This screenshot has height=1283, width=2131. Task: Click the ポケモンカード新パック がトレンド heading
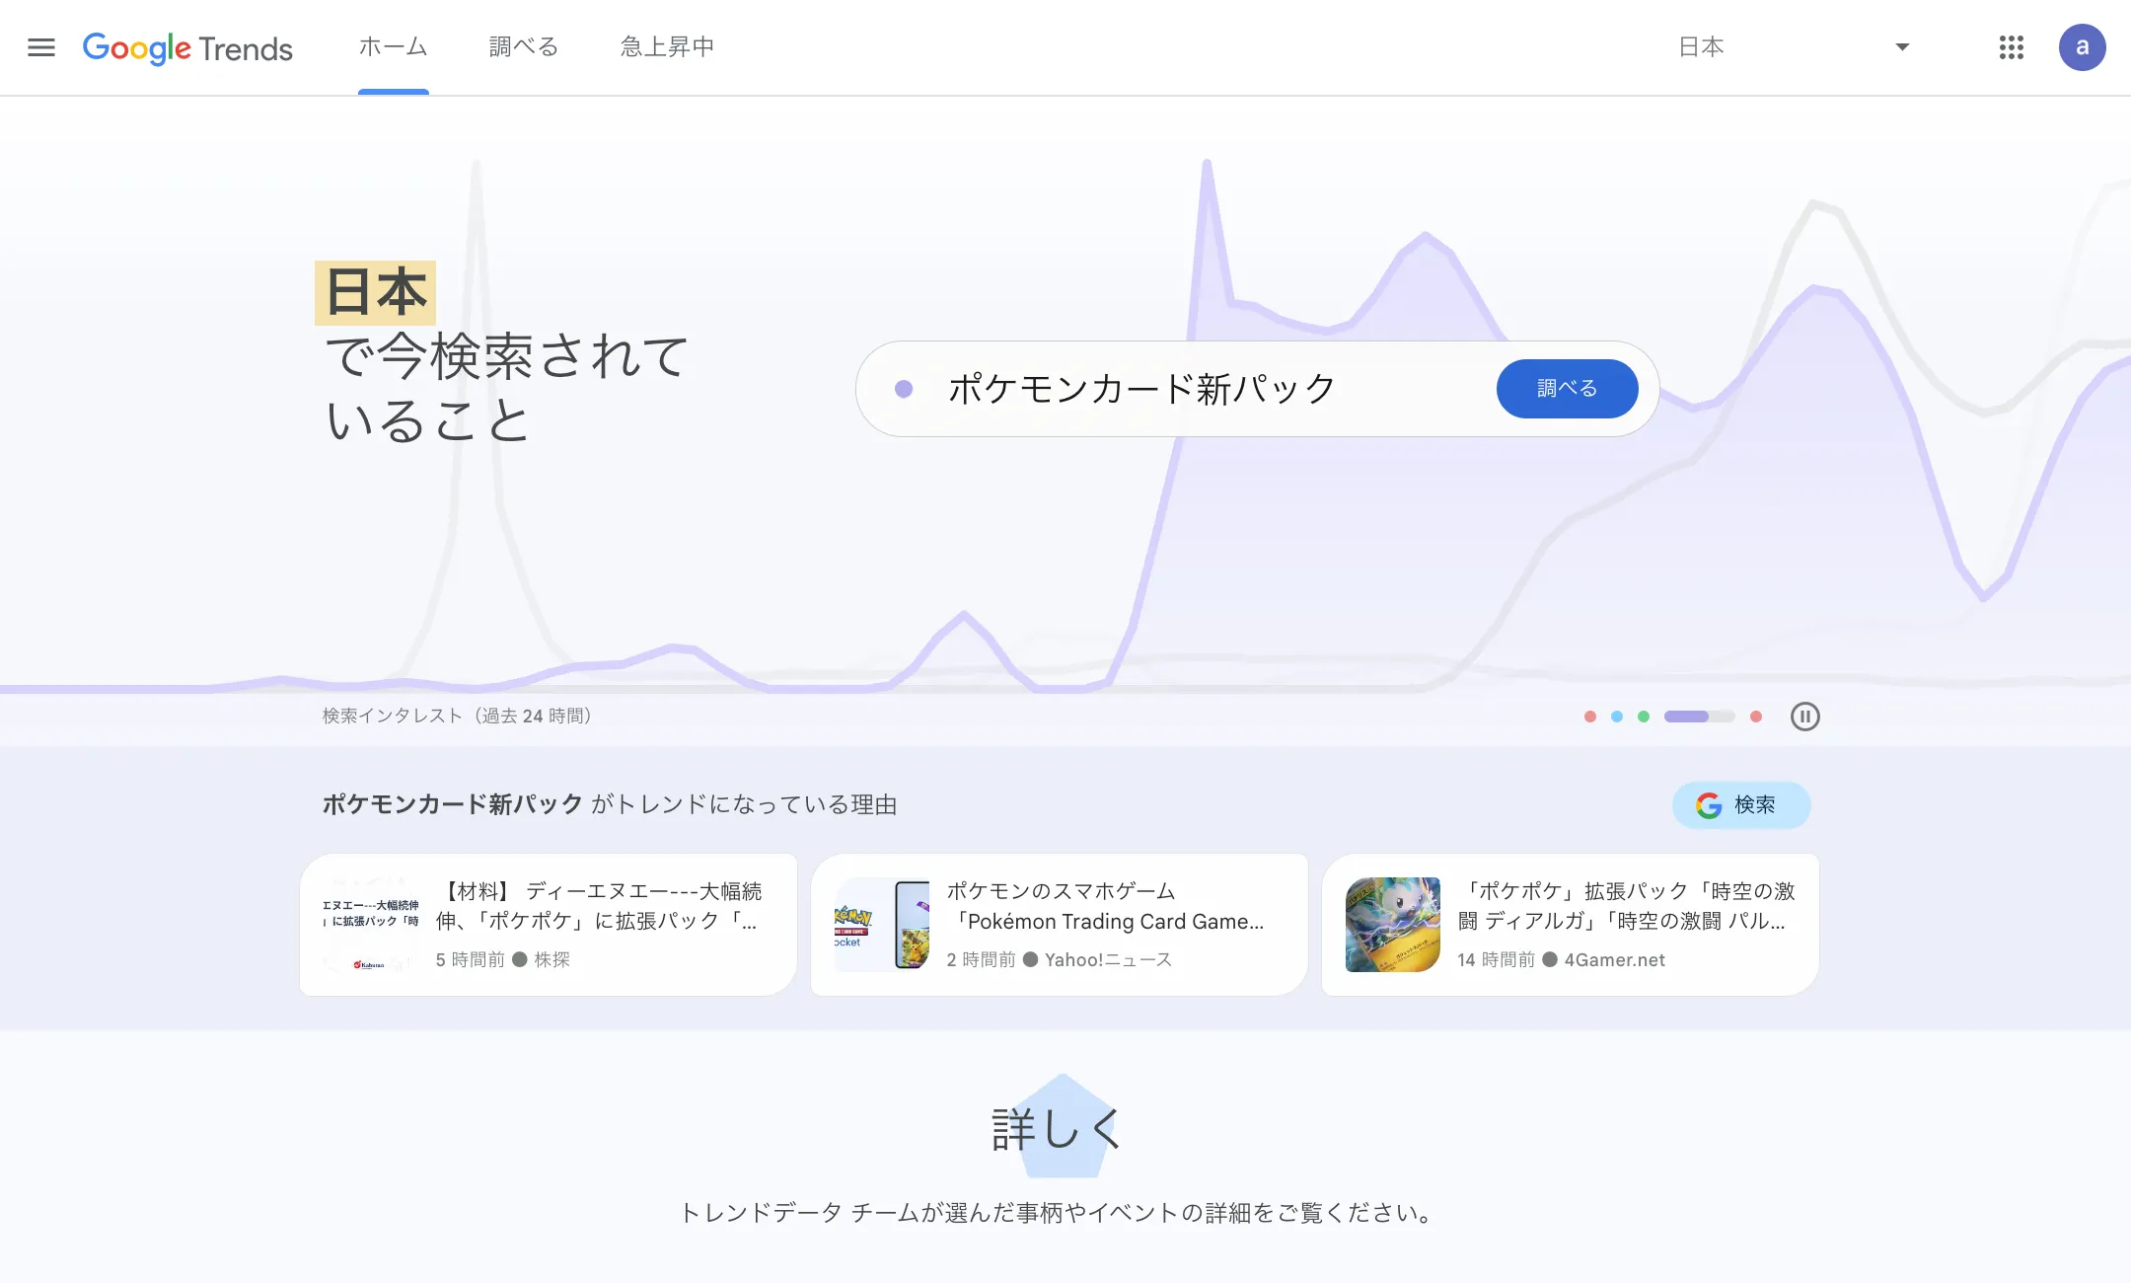click(610, 804)
